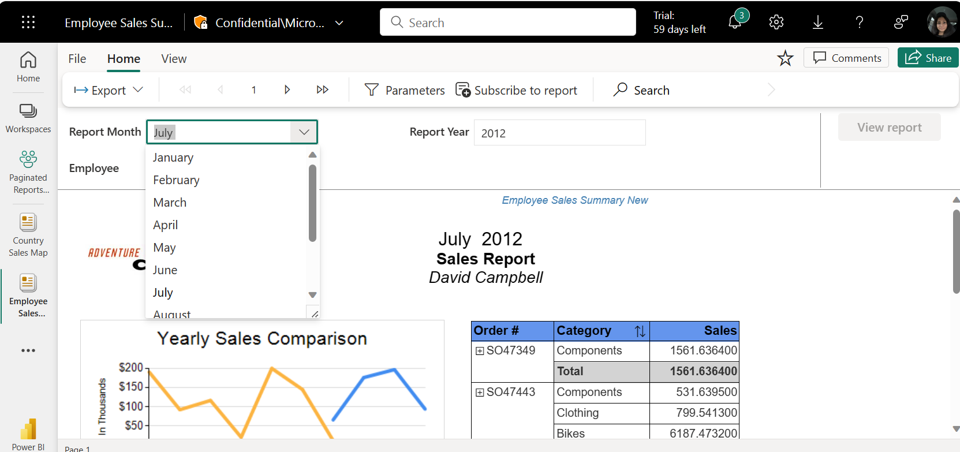The image size is (960, 452).
Task: Open Paginated Reports in sidebar
Action: (28, 171)
